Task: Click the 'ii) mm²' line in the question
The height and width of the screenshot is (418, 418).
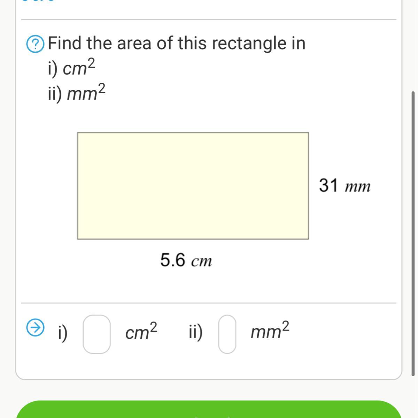Action: coord(76,93)
